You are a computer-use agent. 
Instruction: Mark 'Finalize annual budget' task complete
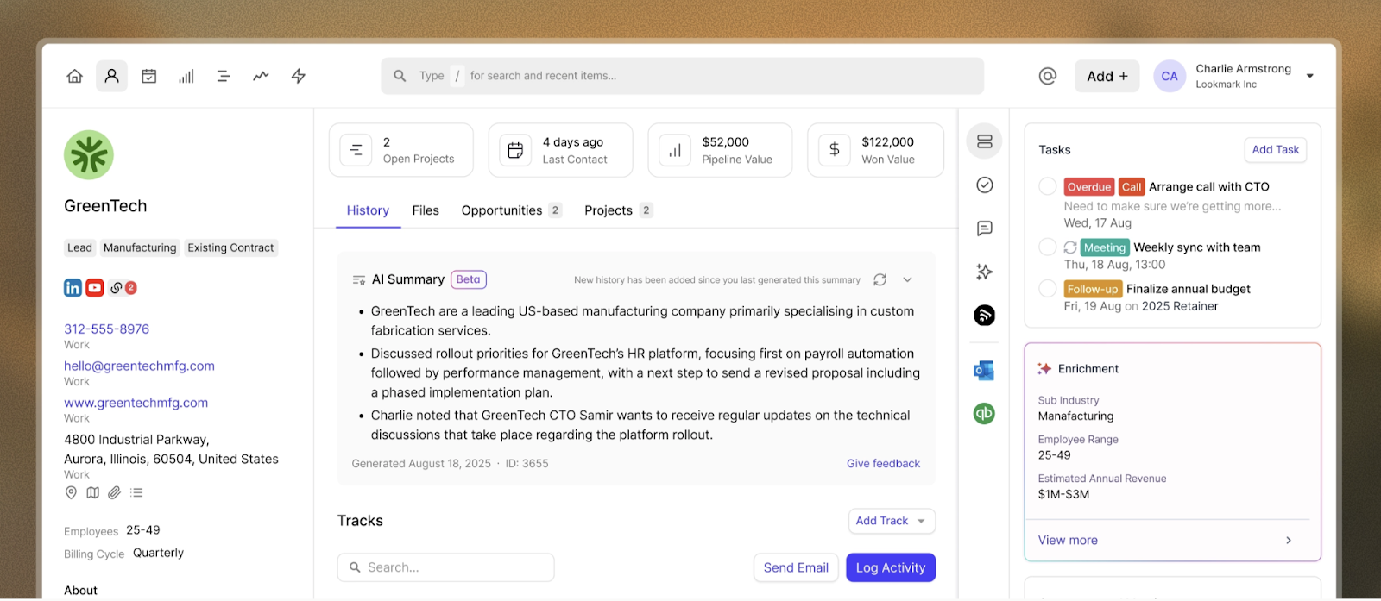coord(1048,288)
